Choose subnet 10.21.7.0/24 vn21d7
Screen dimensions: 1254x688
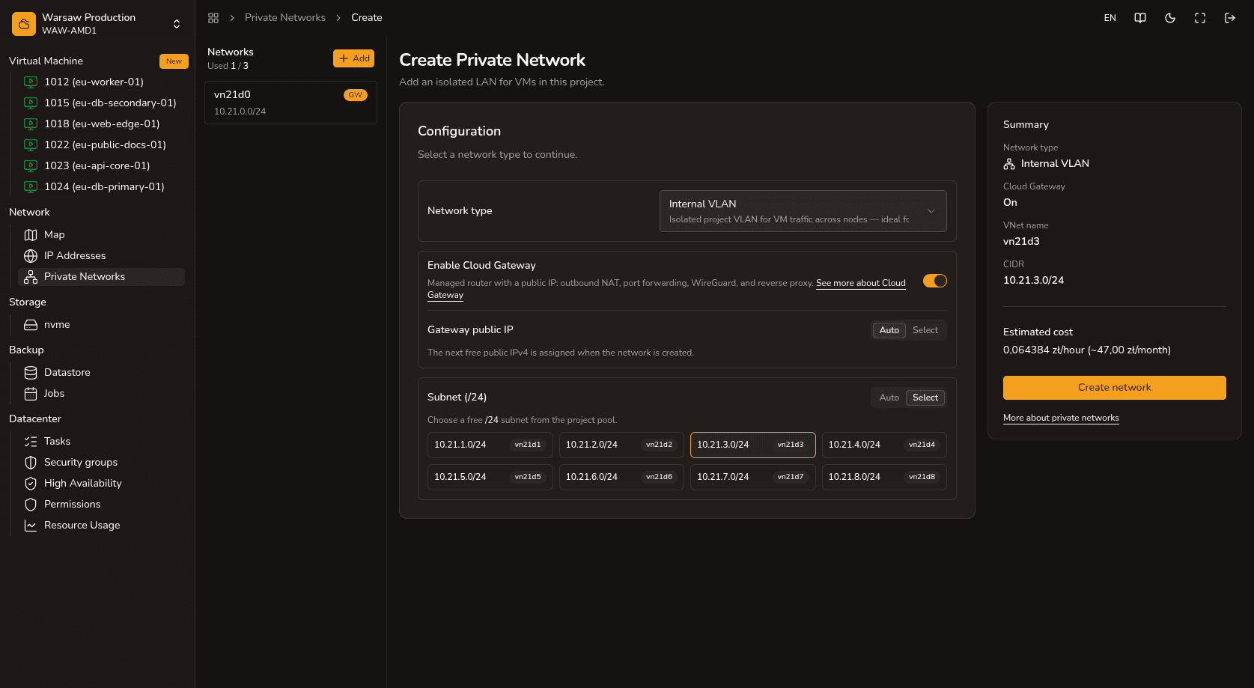[753, 477]
